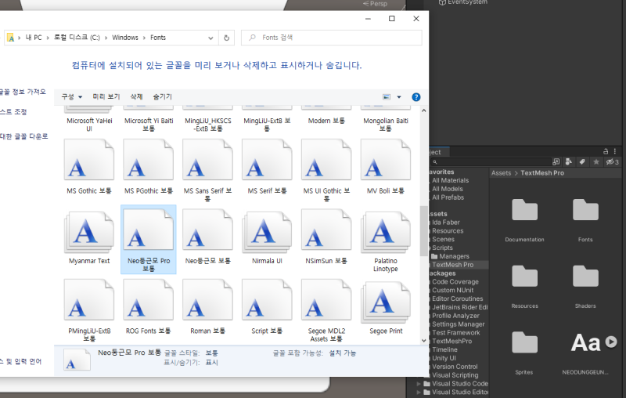
Task: Select the ROG Fonts font icon
Action: point(149,300)
